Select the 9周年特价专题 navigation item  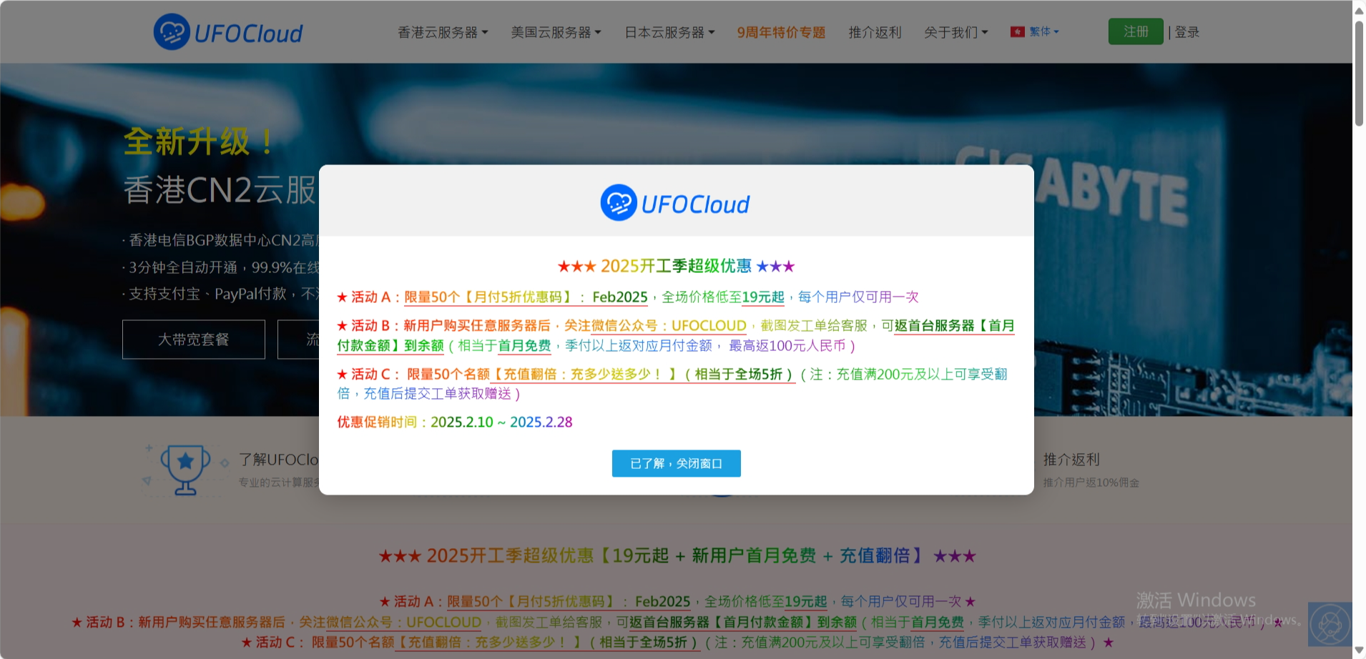[781, 31]
